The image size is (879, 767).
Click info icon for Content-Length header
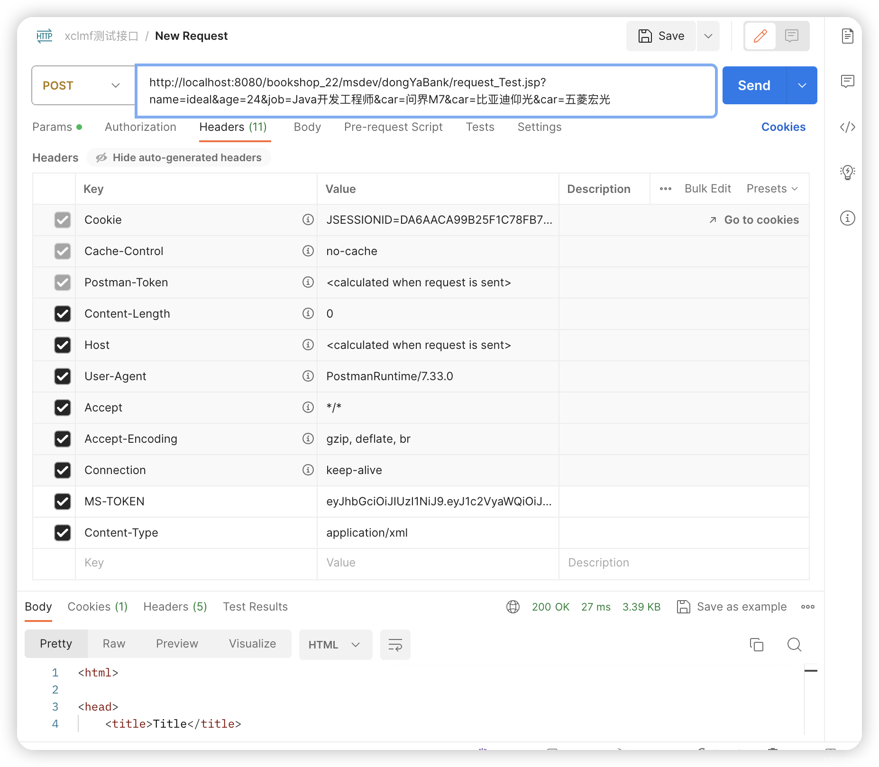(308, 313)
